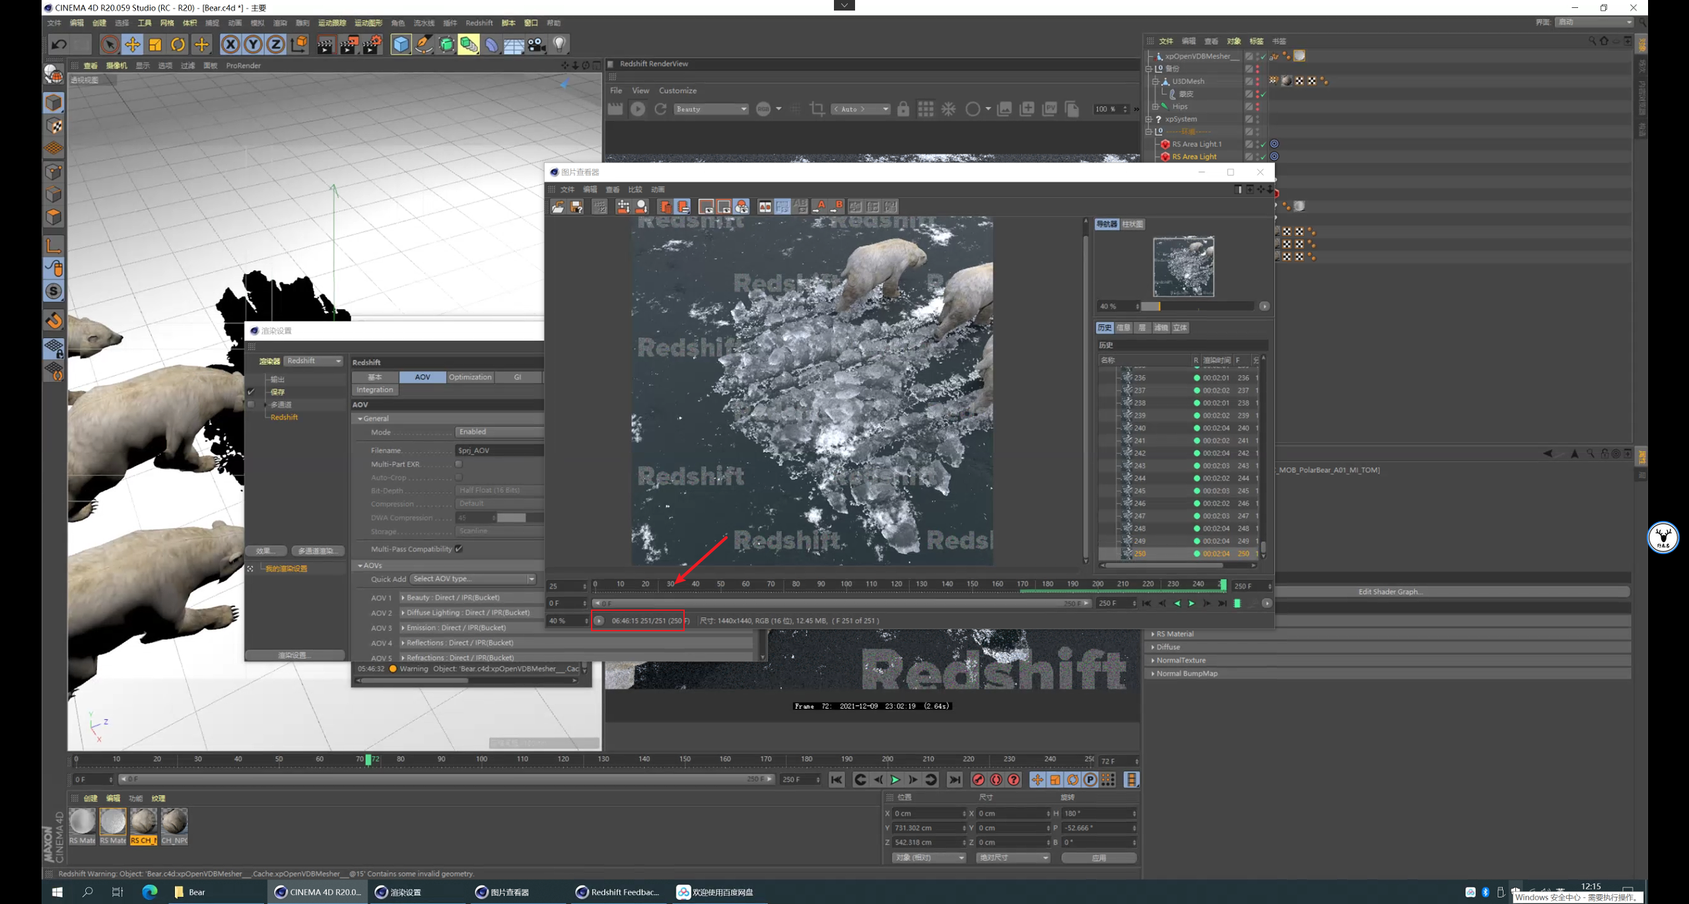This screenshot has width=1689, height=904.
Task: Click the light bulb Light object icon
Action: (x=559, y=44)
